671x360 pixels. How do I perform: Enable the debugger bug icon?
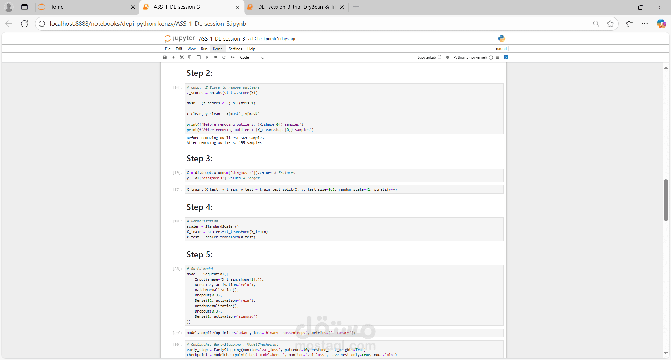click(x=447, y=57)
